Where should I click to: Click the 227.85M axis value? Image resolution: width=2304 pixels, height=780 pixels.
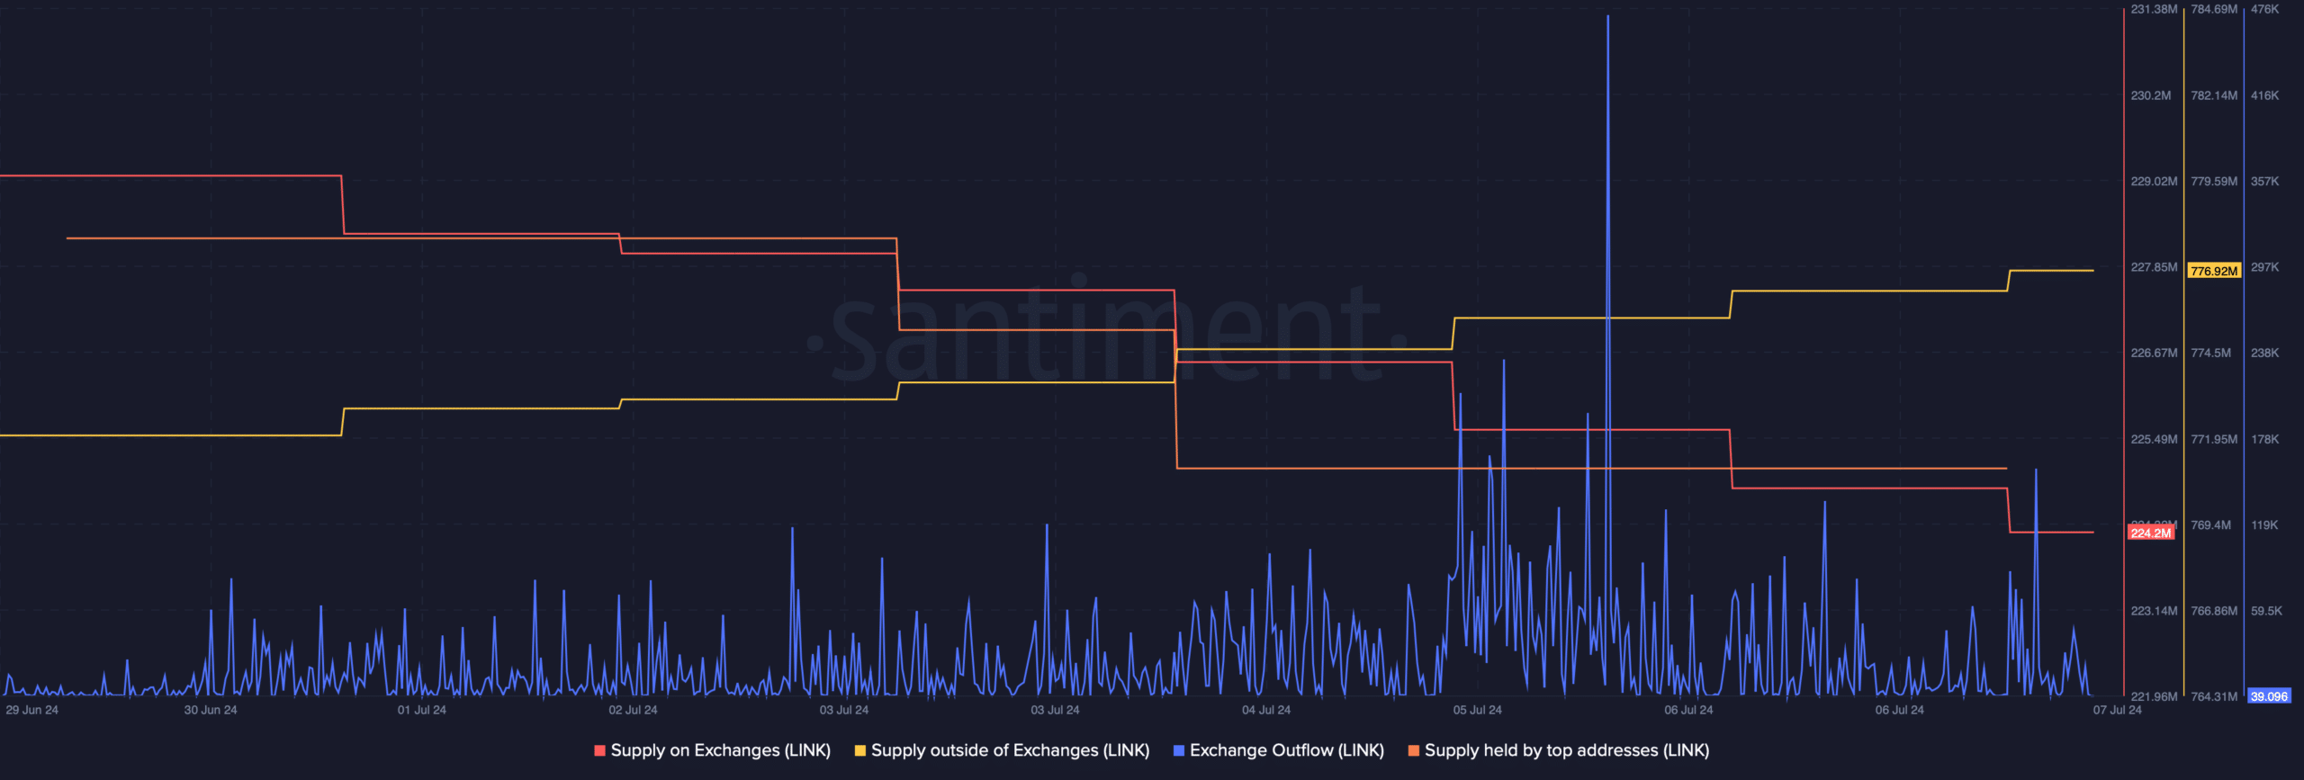tap(2154, 267)
